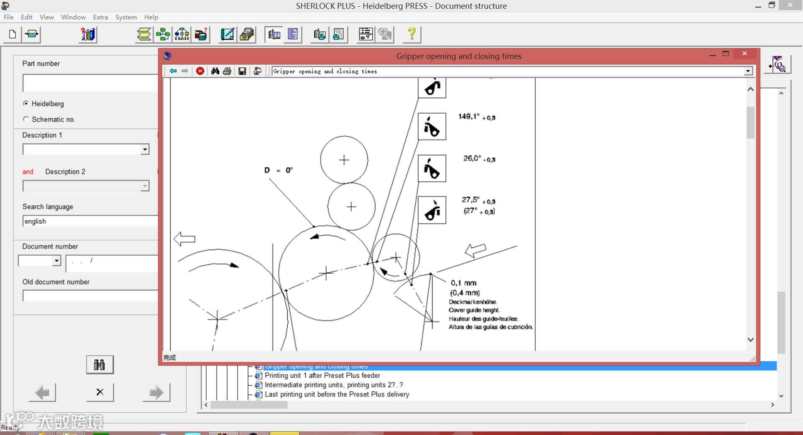This screenshot has height=435, width=803.
Task: Click the blank new document icon
Action: click(13, 34)
